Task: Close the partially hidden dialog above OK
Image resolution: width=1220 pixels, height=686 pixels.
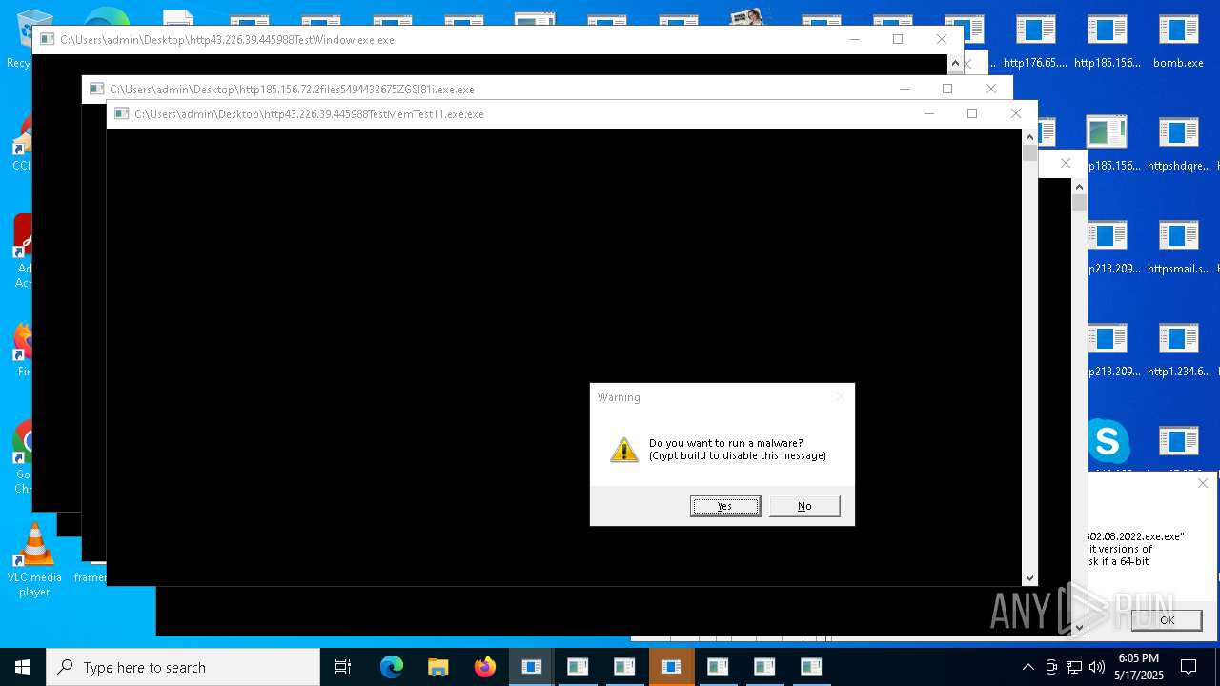Action: tap(1203, 483)
